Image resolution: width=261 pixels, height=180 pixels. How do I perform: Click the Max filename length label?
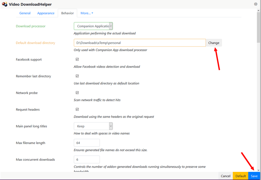[31, 143]
